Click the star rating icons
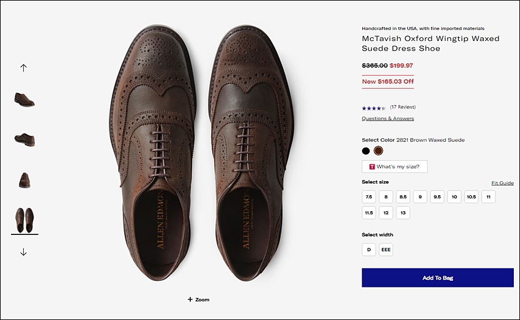The height and width of the screenshot is (320, 520). (374, 108)
